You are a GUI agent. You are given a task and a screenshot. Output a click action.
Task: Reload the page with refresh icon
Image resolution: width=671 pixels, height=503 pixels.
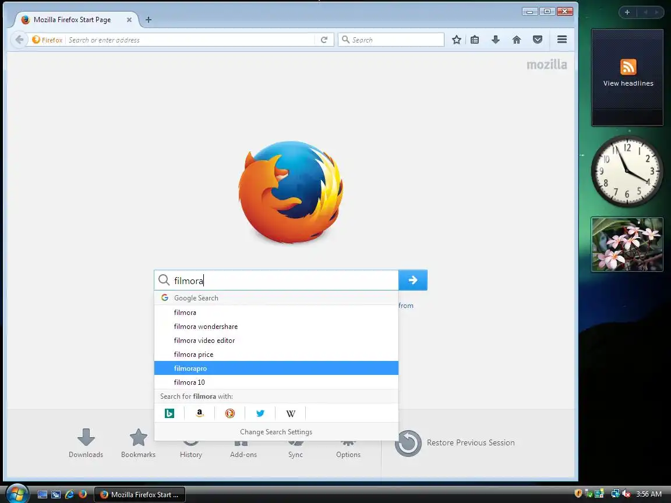324,40
